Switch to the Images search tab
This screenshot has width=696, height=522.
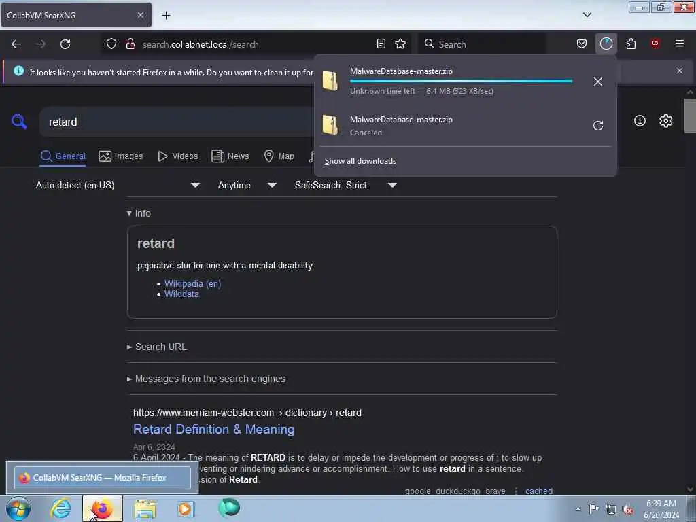tap(121, 156)
